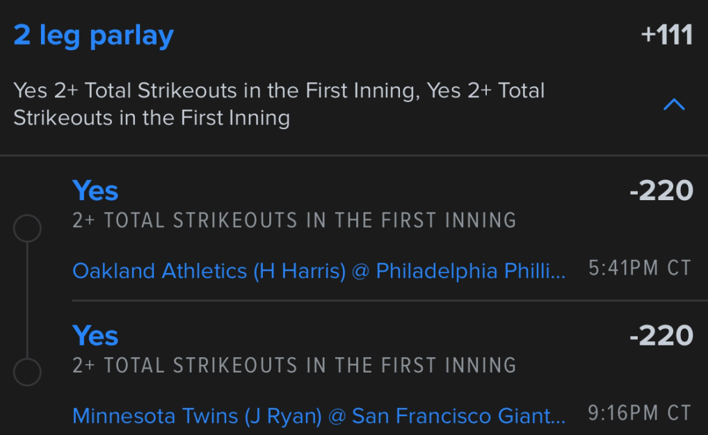Click the H Harris pitcher name
The image size is (708, 435).
tap(300, 270)
